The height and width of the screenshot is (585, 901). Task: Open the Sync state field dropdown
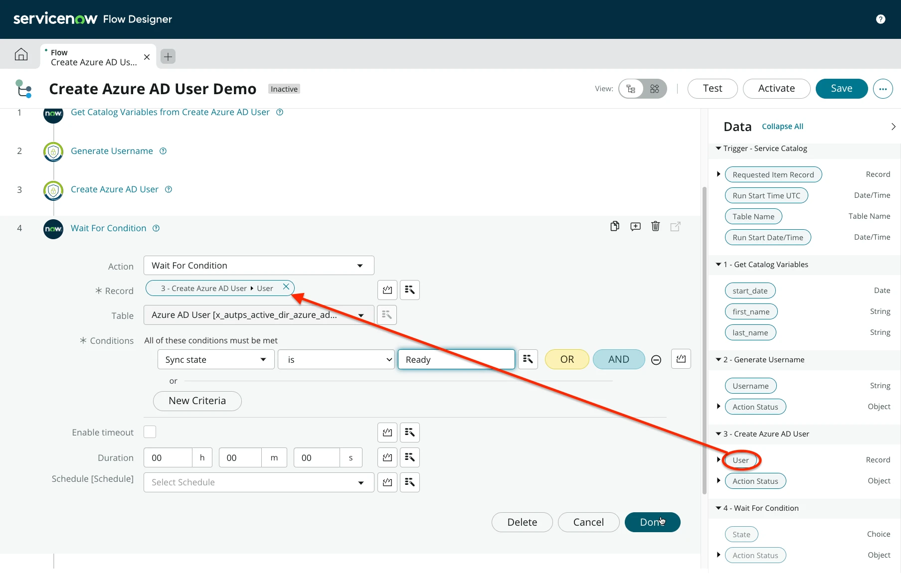[x=215, y=360]
